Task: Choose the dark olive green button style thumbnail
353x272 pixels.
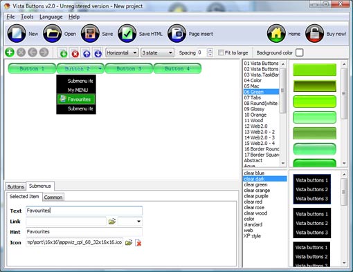Action: 314,86
